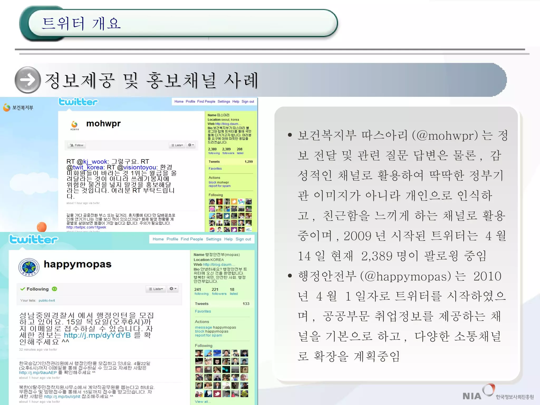The width and height of the screenshot is (540, 405).
Task: Click 18 listed count on happymopas
Action: 234,291
